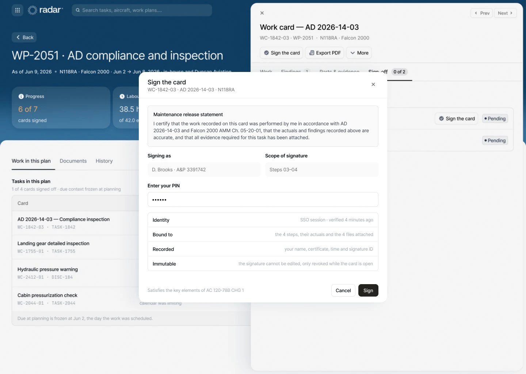Click the PIN entry field
526x374 pixels.
click(x=263, y=199)
